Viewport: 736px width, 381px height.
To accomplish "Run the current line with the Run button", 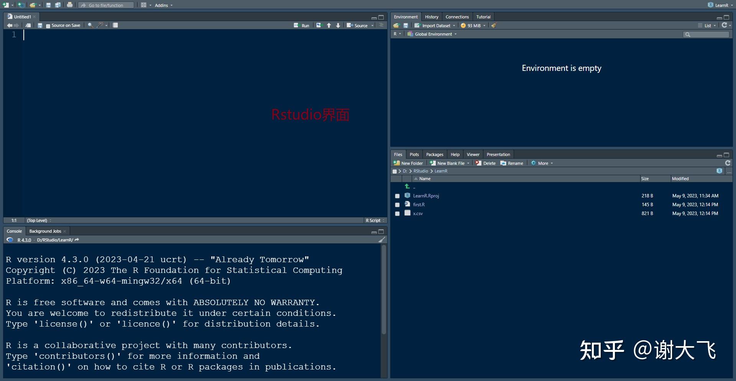I will coord(302,25).
